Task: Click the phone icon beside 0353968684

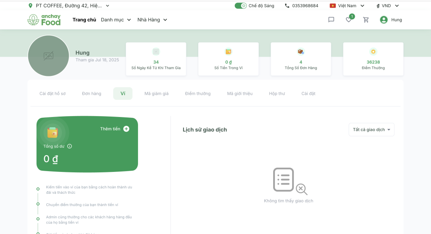Action: [x=287, y=6]
